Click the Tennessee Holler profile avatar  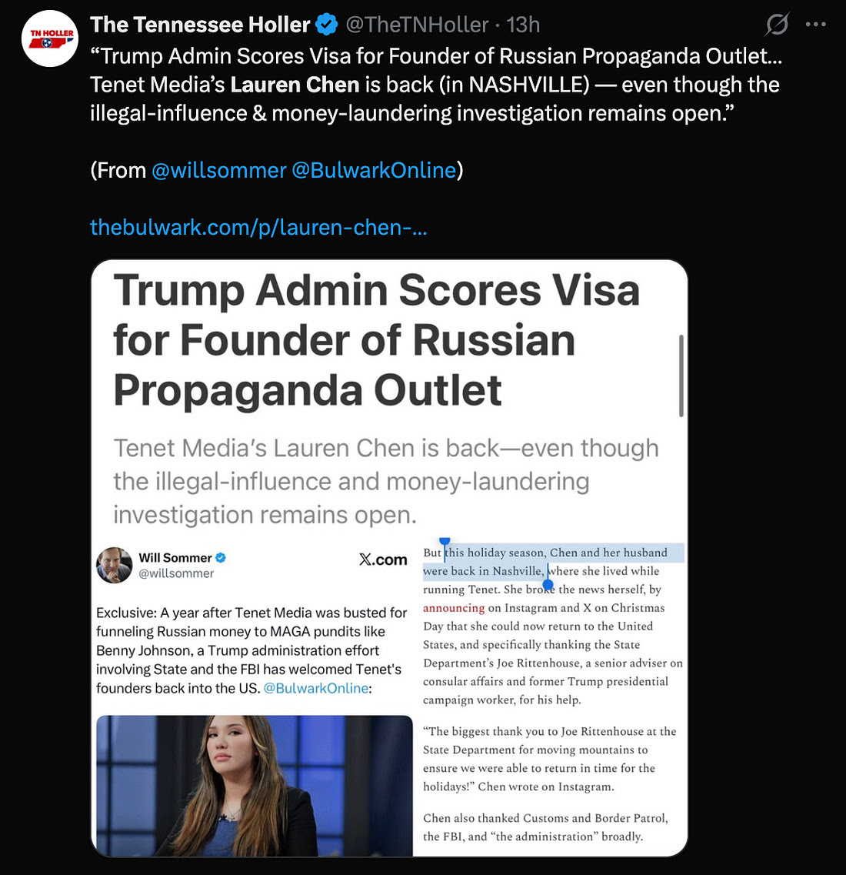50,38
